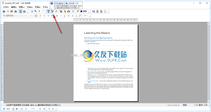Click the page with red X icon

(x=105, y=12)
